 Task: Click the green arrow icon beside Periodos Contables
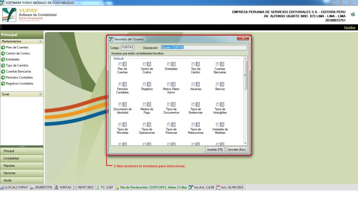click(3, 78)
